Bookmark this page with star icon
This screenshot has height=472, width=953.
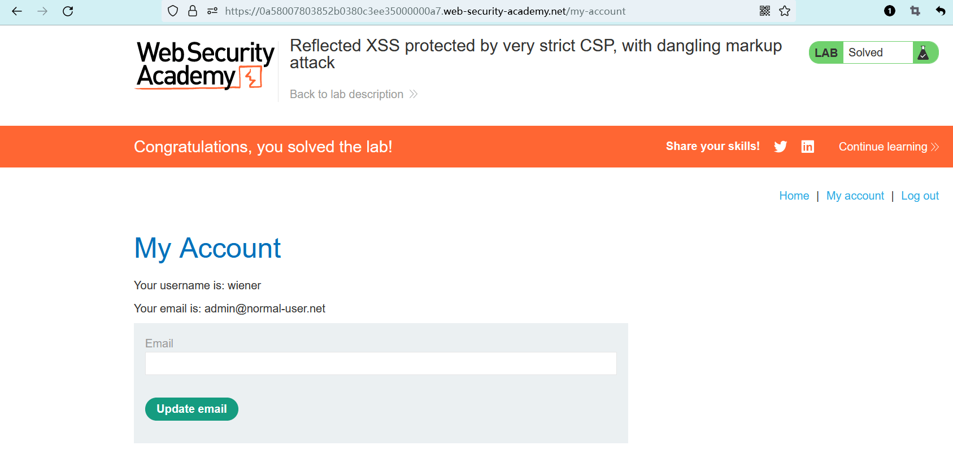tap(785, 11)
